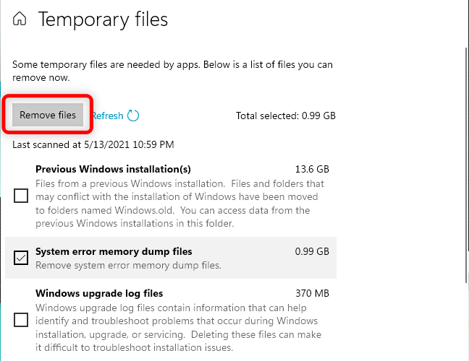The height and width of the screenshot is (361, 469).
Task: Click the Total selected 0.99 GB label
Action: (285, 116)
